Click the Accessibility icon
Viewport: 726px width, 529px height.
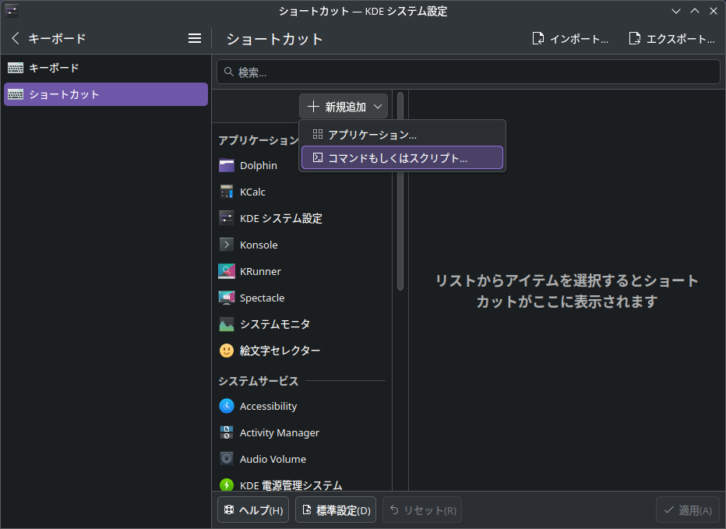(x=227, y=406)
